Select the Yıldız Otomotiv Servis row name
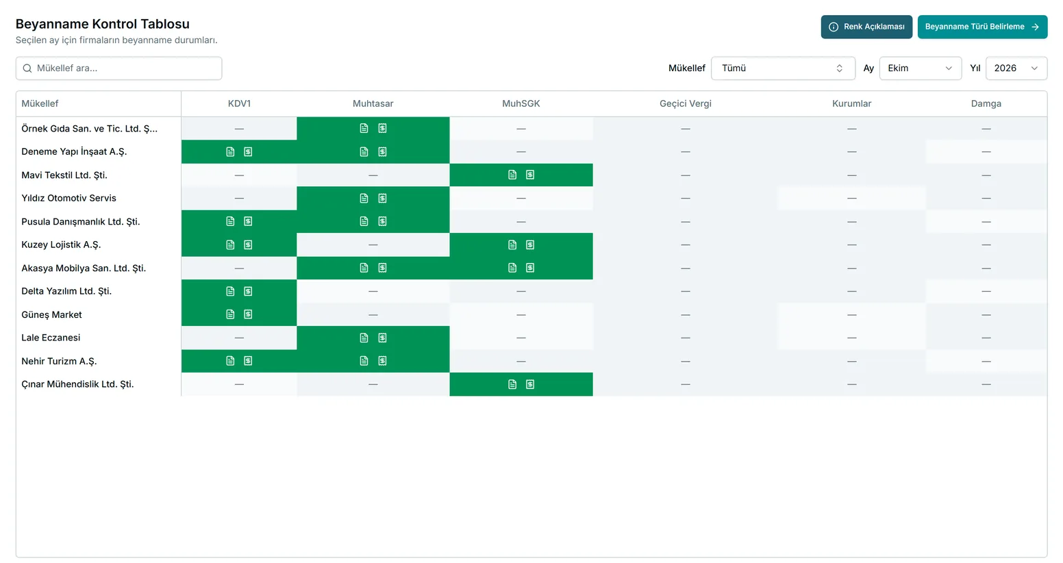Screen dimensions: 1063x563 [x=68, y=198]
